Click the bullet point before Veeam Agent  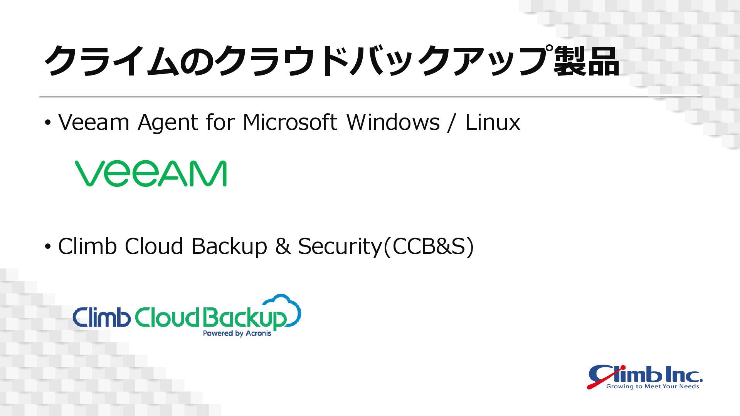[48, 123]
